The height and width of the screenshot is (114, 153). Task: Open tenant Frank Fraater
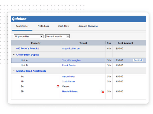coord(69,65)
